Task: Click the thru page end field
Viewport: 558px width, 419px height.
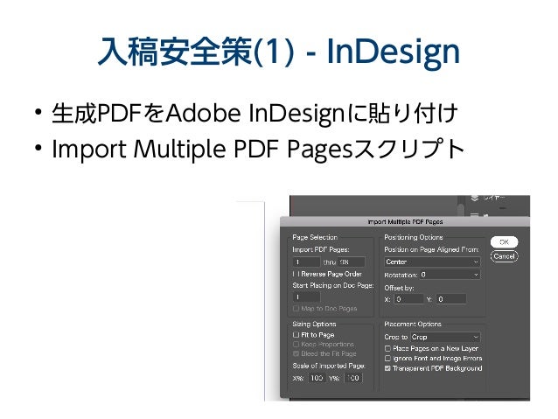Action: click(x=352, y=262)
